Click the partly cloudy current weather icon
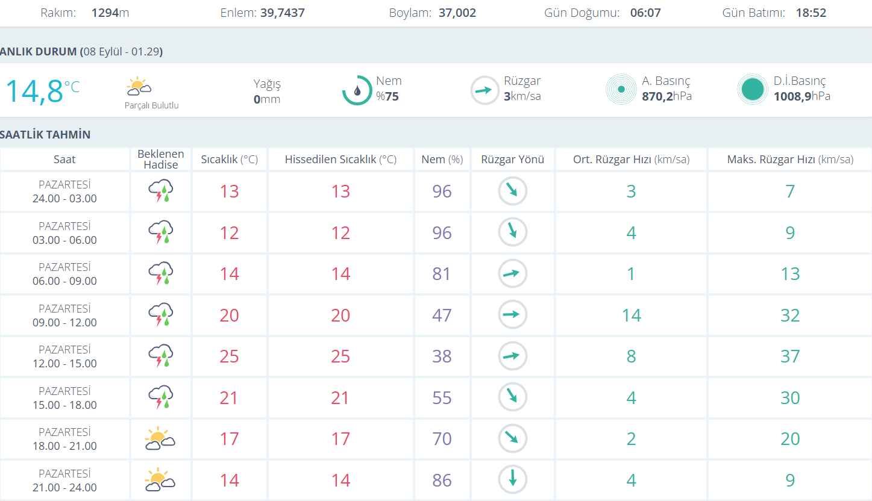 (139, 87)
